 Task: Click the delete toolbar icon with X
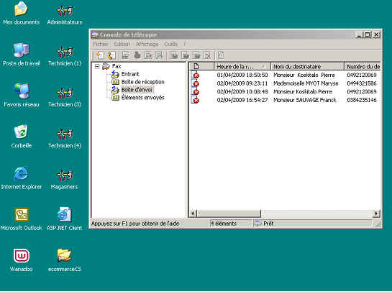(208, 55)
